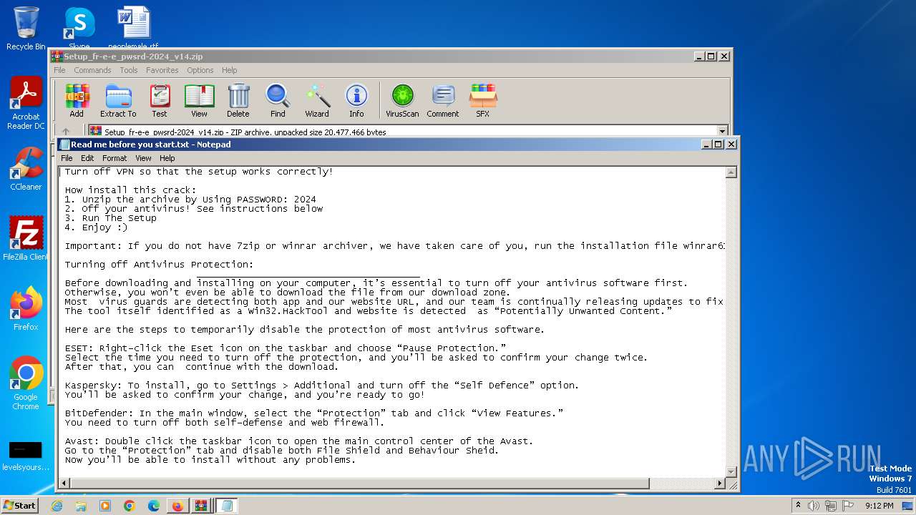Click the Start button

point(20,506)
